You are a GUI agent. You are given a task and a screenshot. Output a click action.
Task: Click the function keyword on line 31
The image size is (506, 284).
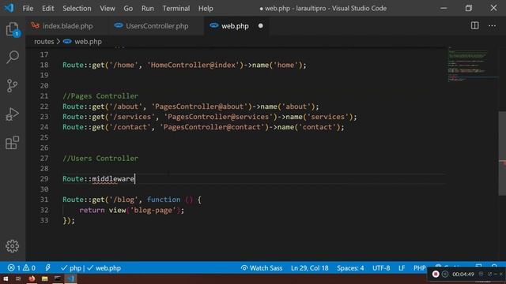pos(164,200)
